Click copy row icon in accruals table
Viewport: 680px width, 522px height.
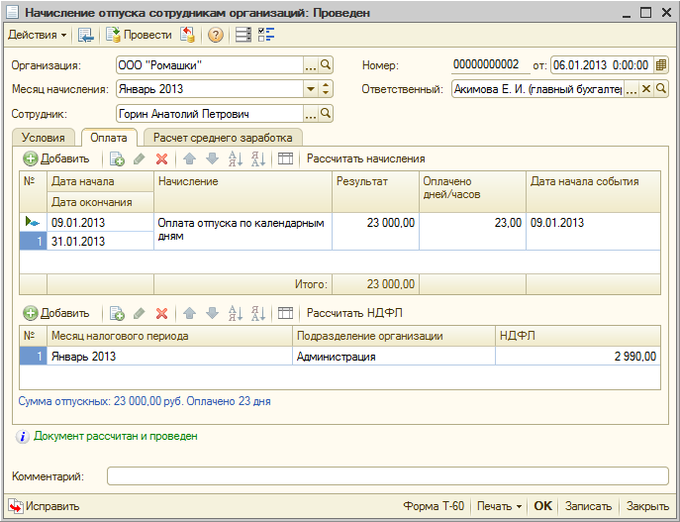click(117, 158)
